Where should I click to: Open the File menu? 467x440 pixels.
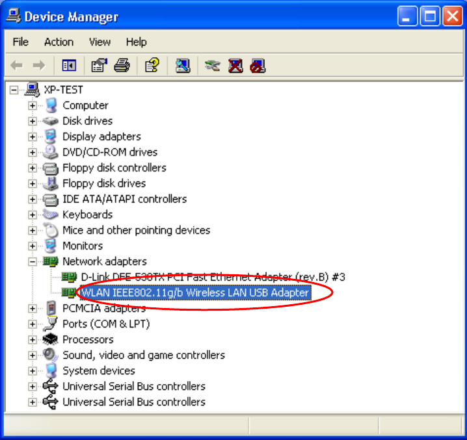coord(21,42)
